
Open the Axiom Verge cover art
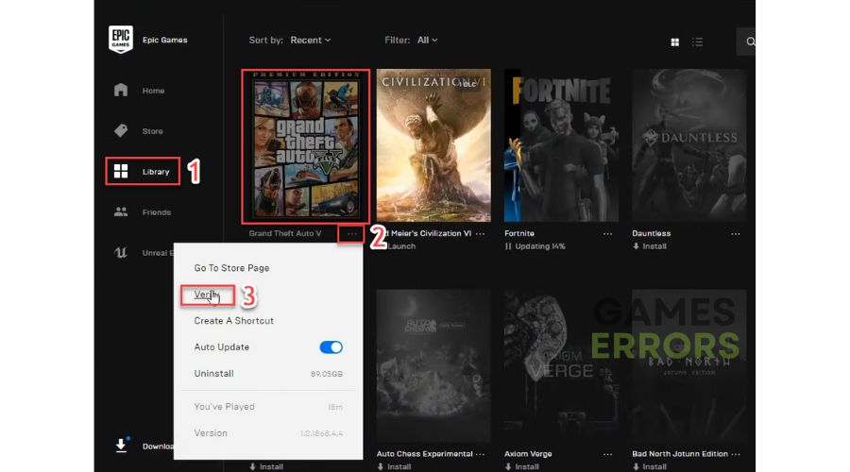562,365
